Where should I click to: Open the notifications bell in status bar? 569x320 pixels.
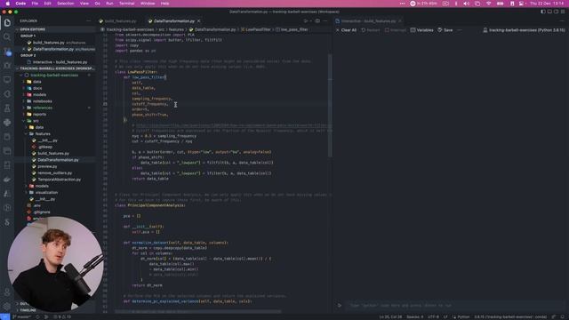pos(563,316)
